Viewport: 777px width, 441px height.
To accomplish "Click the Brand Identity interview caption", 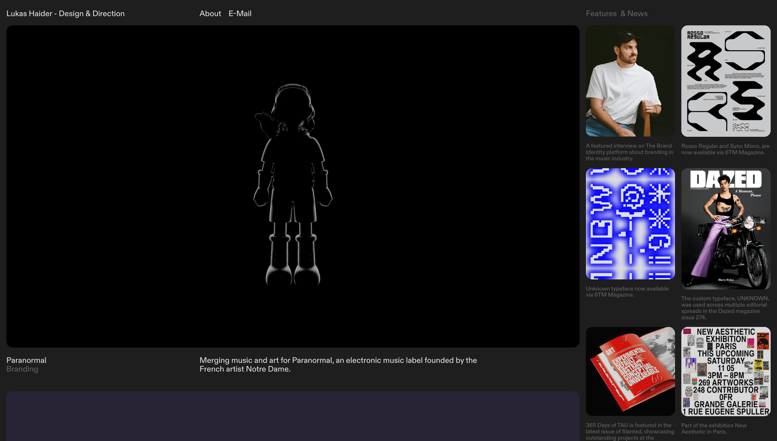I will tap(630, 152).
